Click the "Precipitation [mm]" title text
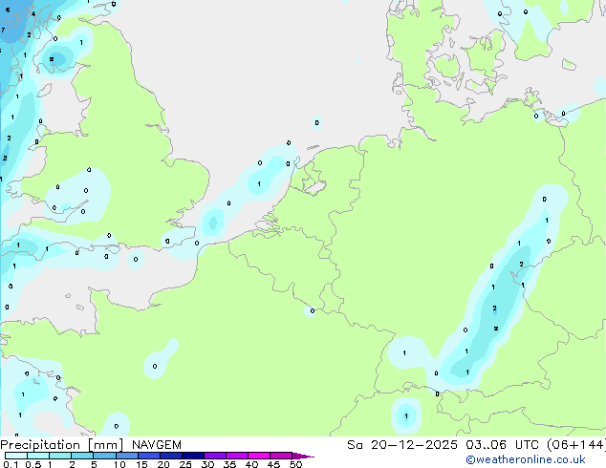The height and width of the screenshot is (468, 606). (x=62, y=445)
